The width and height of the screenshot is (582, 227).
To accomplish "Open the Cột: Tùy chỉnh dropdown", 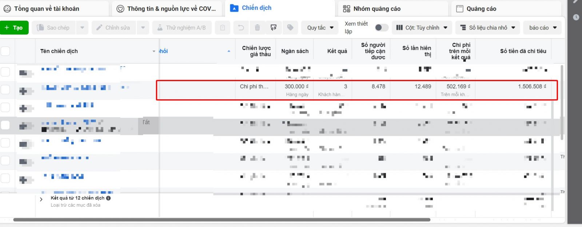I will pyautogui.click(x=422, y=28).
